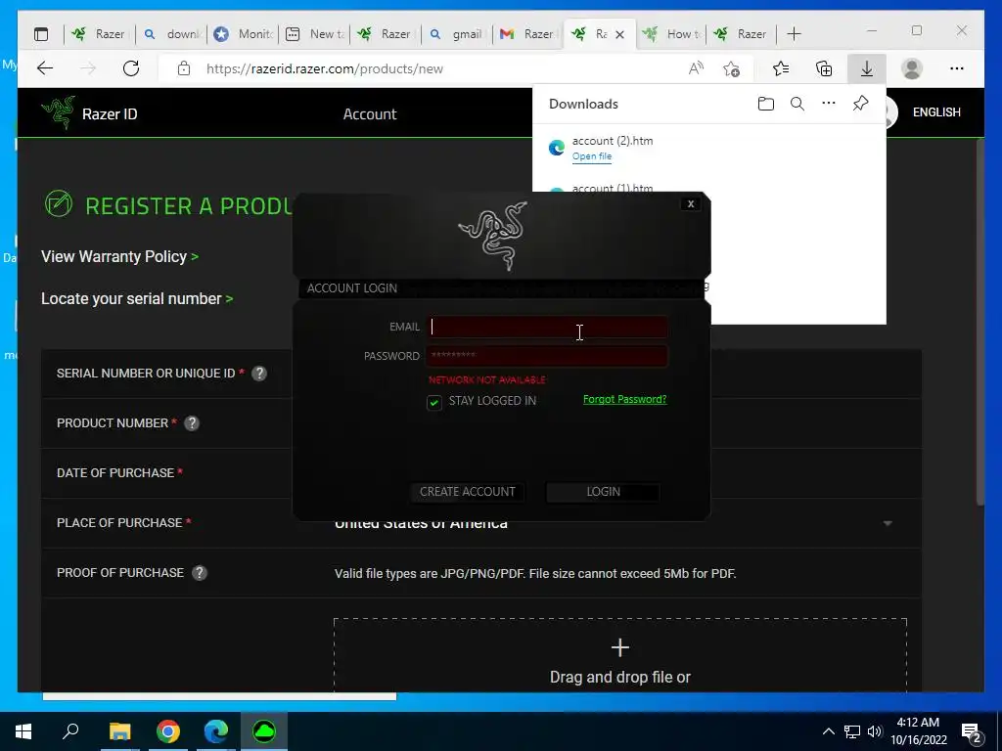Click the browser address bar URL
Viewport: 1002px width, 751px height.
(324, 69)
